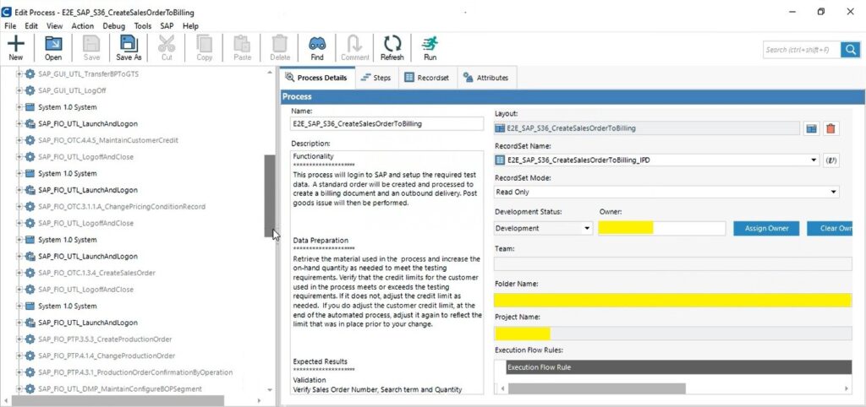Click the red delete layout icon
Image resolution: width=866 pixels, height=407 pixels.
pyautogui.click(x=830, y=128)
